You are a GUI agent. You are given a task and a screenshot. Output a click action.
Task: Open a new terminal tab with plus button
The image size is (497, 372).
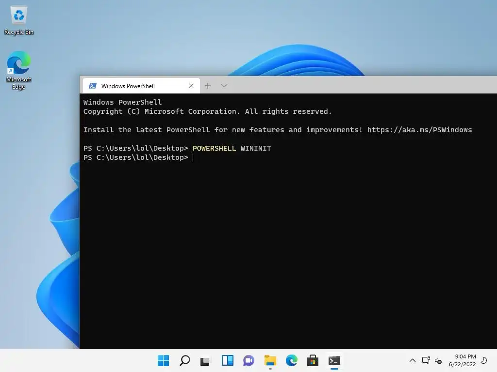point(208,86)
